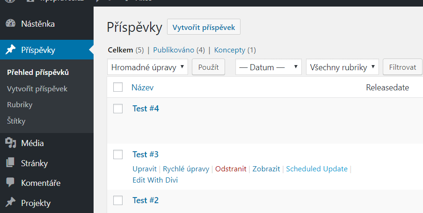Click the Vytvořit příspěvek button near heading
This screenshot has width=423, height=213.
click(204, 27)
